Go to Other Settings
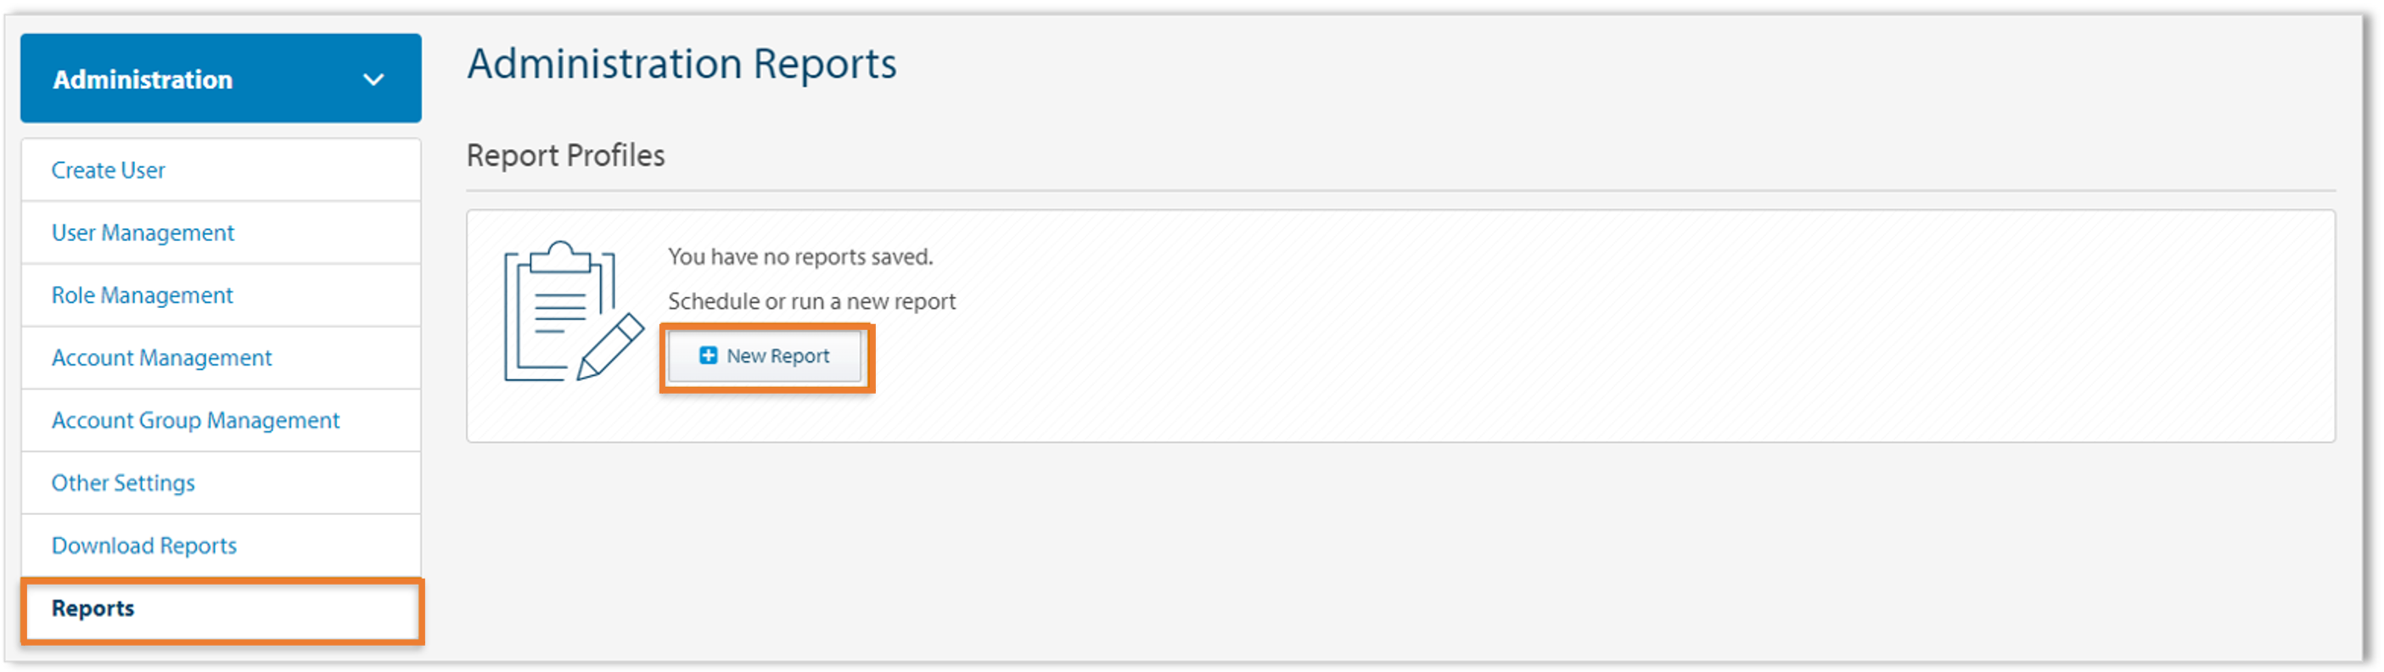The image size is (2384, 672). [123, 482]
